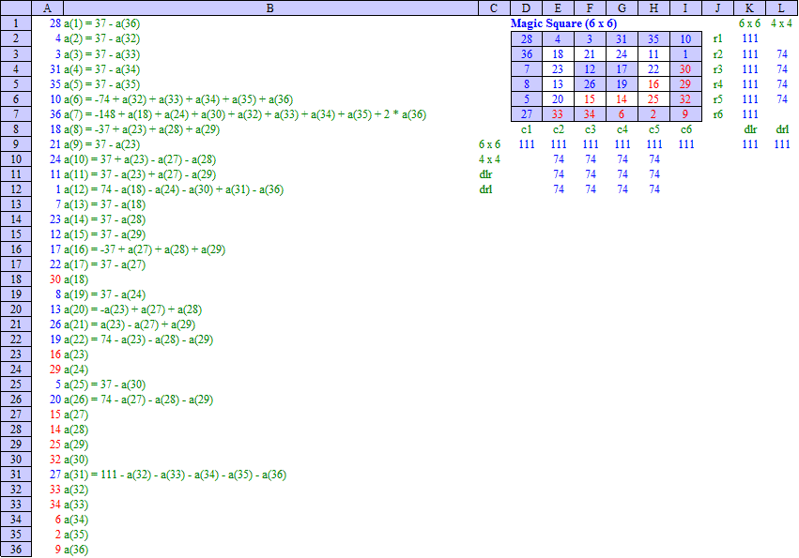Click the r1 sum 111 in column K
This screenshot has width=799, height=558.
click(x=750, y=38)
